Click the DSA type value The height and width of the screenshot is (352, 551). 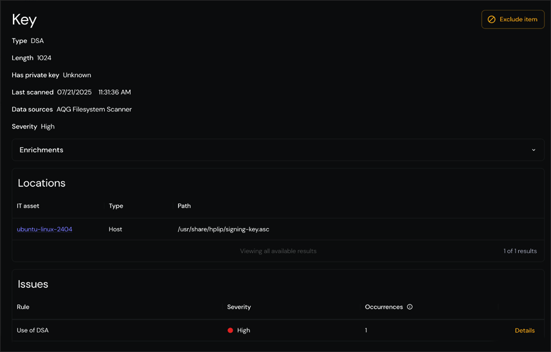(37, 40)
